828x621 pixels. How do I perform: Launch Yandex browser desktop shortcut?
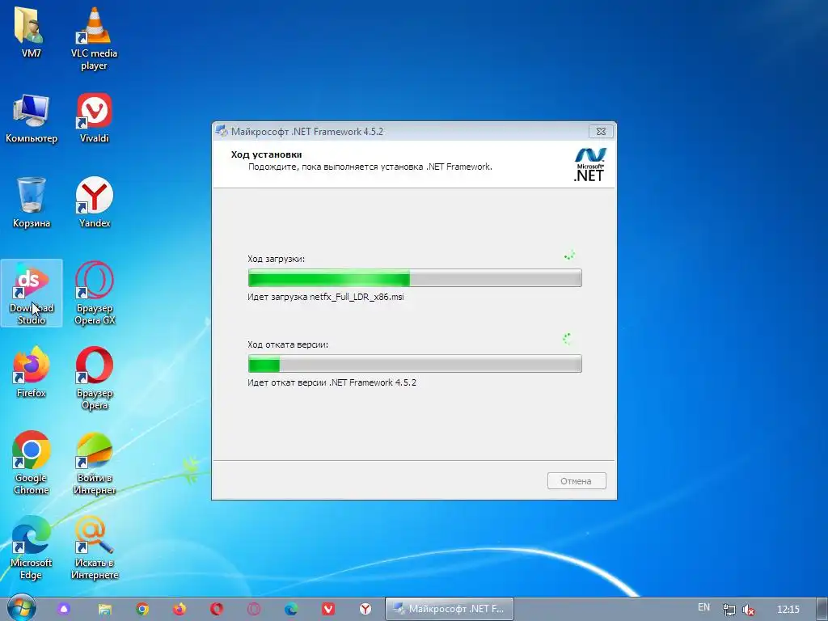pos(94,203)
